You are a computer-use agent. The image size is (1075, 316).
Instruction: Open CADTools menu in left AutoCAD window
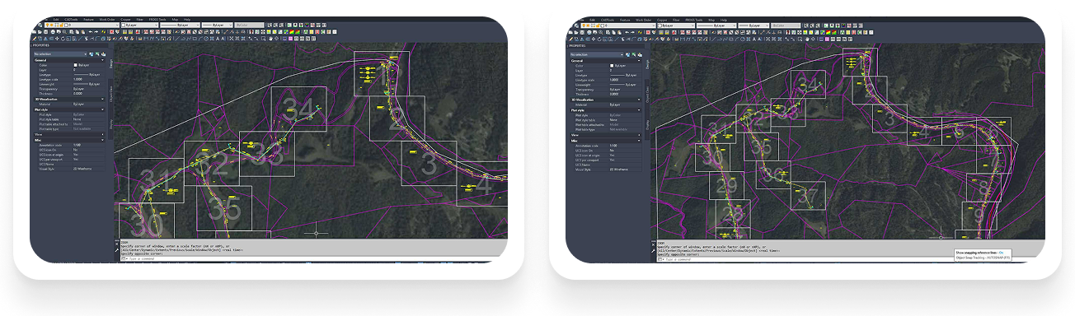tap(71, 20)
